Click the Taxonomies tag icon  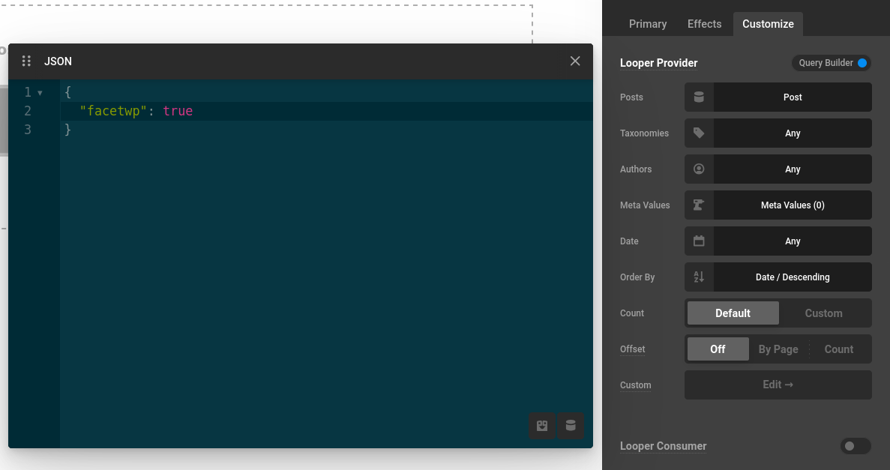(699, 133)
